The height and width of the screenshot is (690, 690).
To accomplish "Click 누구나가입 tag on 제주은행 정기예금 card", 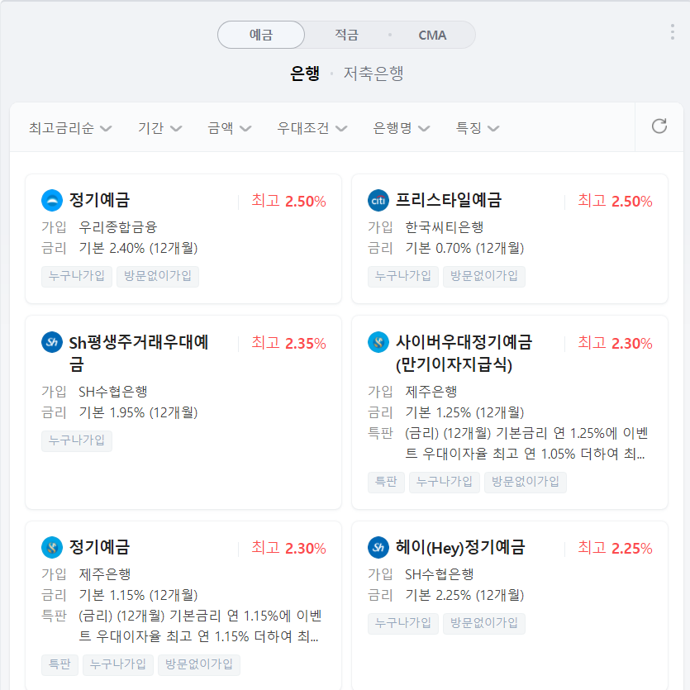I will (x=118, y=664).
